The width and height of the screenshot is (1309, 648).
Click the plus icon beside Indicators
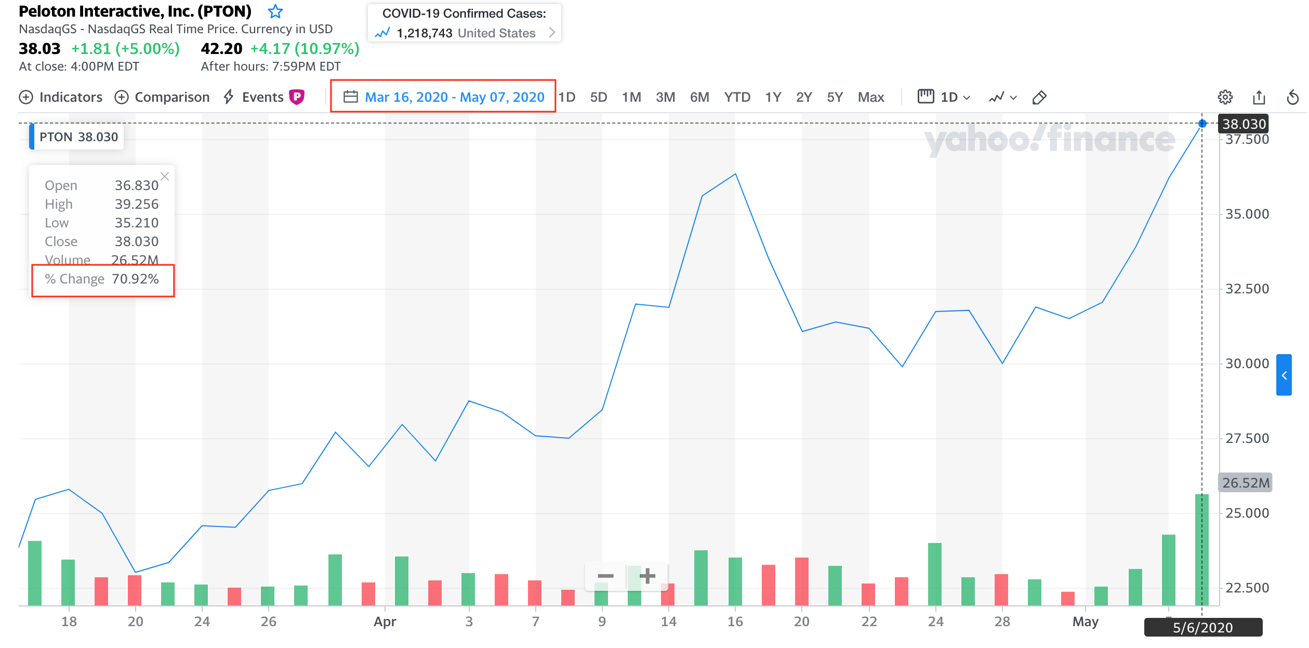pyautogui.click(x=26, y=97)
